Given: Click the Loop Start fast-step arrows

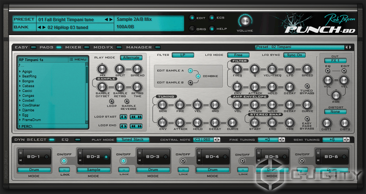Looking at the screenshot, I should tap(136, 117).
